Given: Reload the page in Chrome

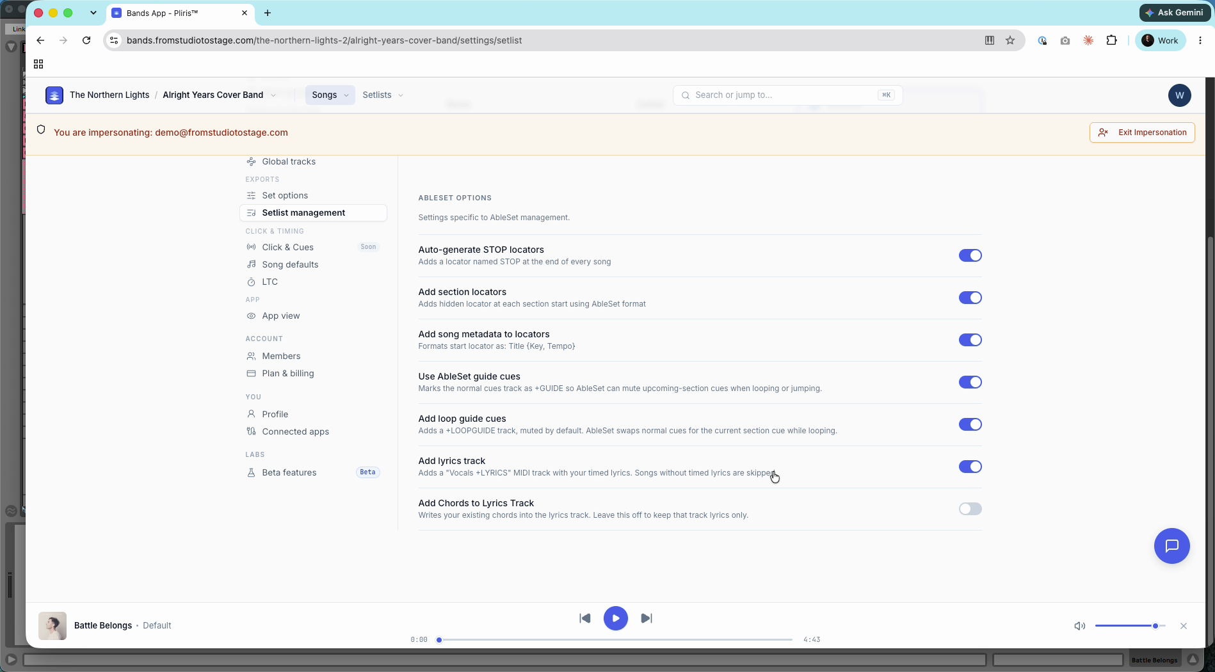Looking at the screenshot, I should tap(86, 40).
